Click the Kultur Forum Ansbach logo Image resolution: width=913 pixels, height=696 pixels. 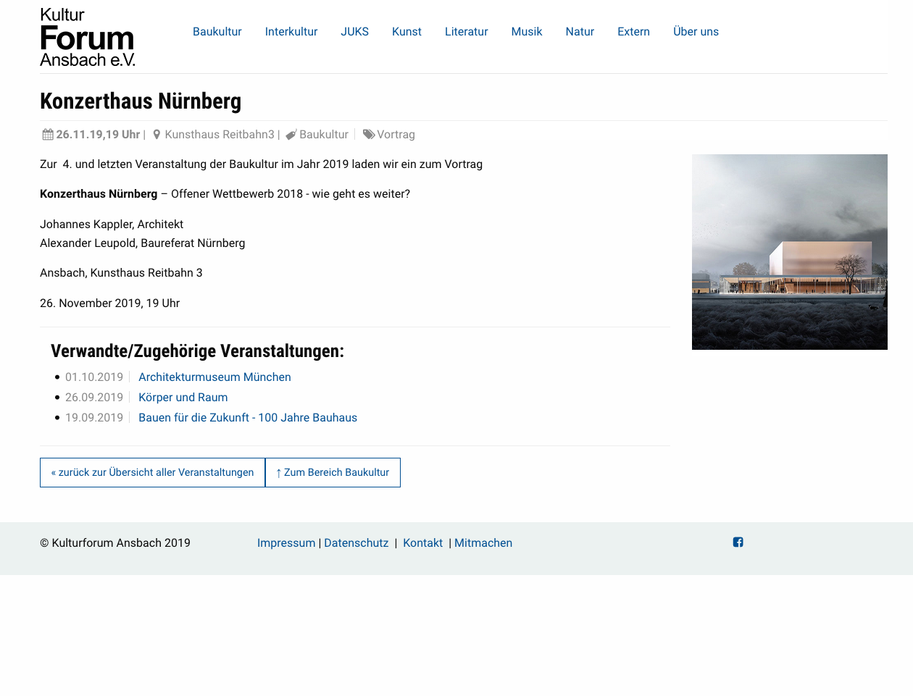[86, 36]
